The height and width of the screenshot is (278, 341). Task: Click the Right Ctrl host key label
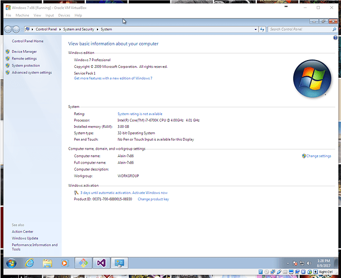coord(326,272)
